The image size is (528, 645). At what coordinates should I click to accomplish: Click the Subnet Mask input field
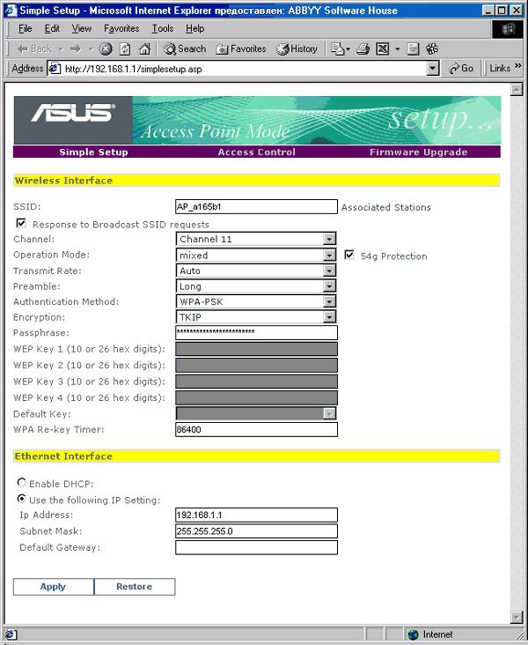point(256,531)
